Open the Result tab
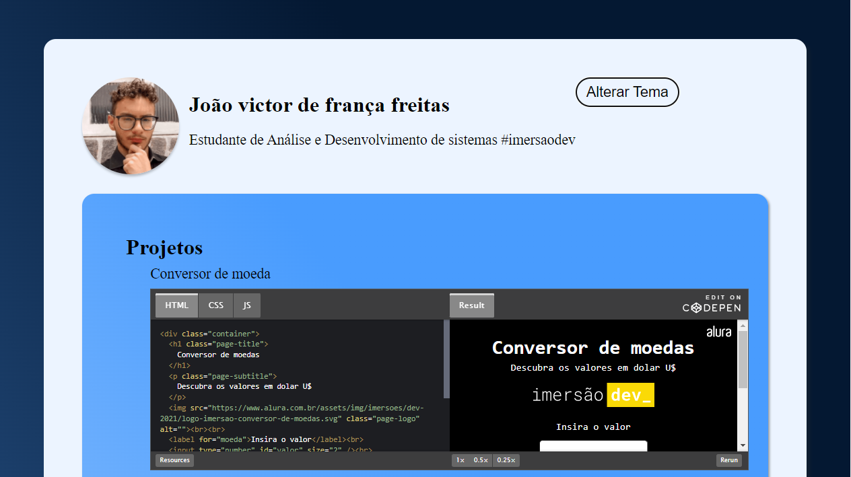This screenshot has width=851, height=477. (x=471, y=305)
